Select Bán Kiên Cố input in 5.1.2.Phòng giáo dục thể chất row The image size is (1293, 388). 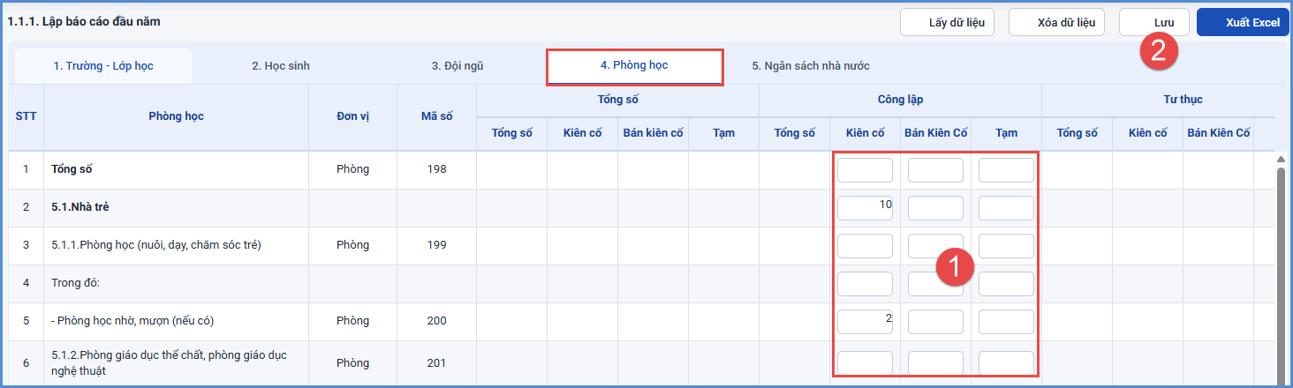(x=935, y=363)
